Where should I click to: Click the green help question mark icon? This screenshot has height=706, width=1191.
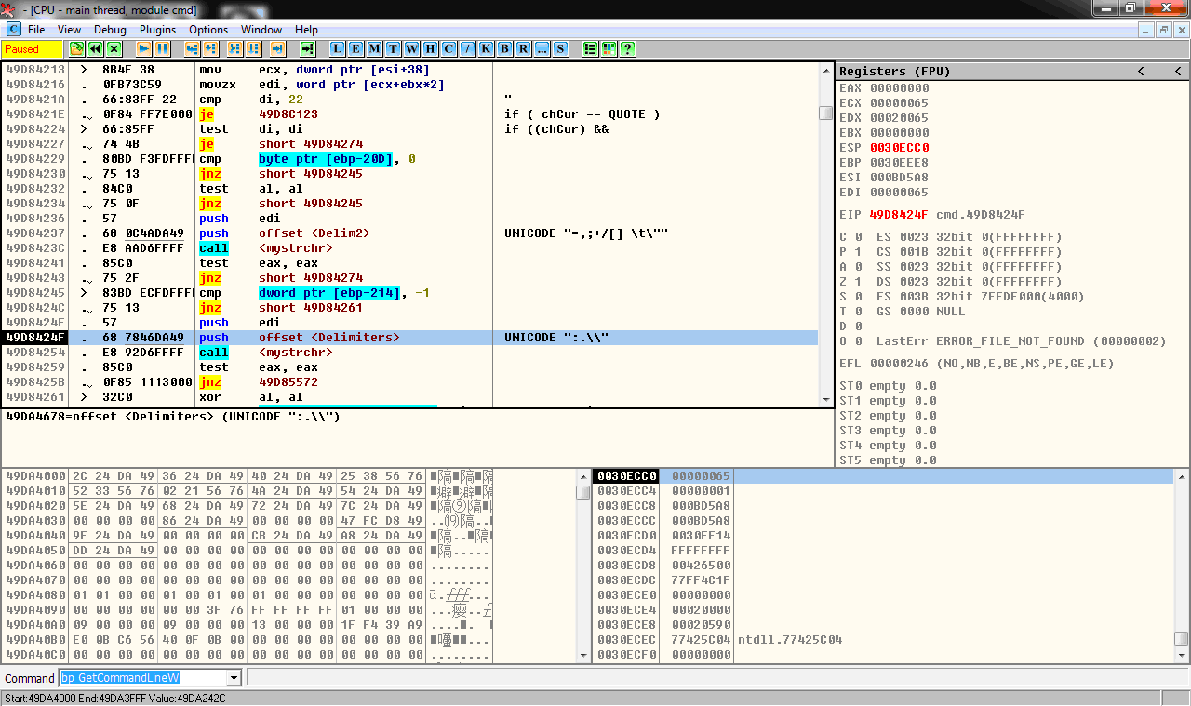tap(627, 48)
